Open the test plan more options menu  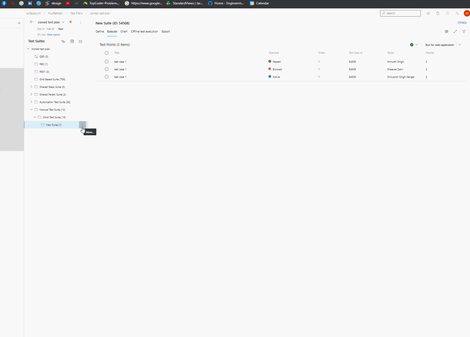(81, 22)
